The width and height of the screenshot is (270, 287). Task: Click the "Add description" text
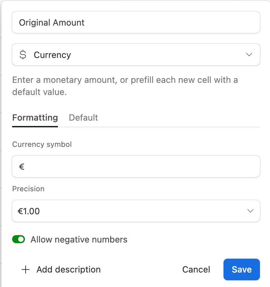tap(68, 269)
